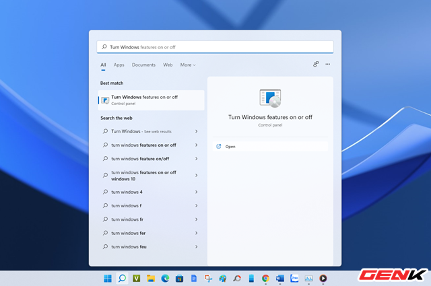Open Paint from taskbar

click(x=223, y=279)
